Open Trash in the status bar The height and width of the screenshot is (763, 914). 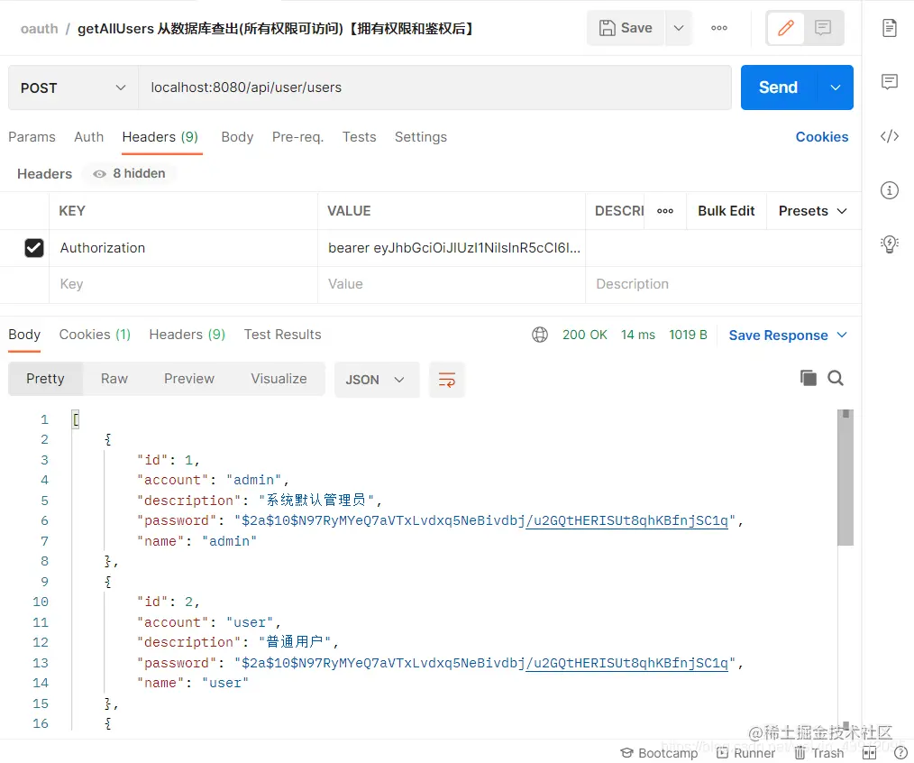pos(819,753)
